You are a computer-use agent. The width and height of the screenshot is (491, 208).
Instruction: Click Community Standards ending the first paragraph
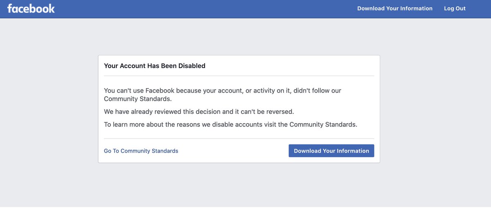(x=137, y=99)
